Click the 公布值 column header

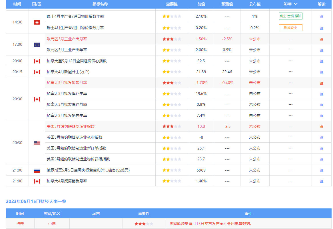coord(255,4)
